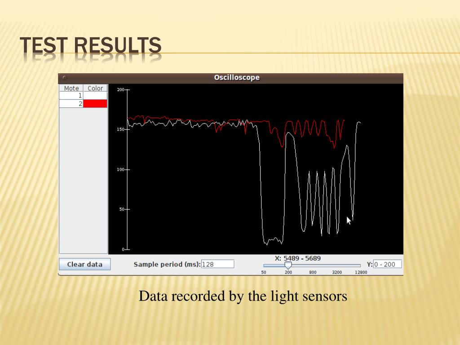Click the light sensors caption text
Viewport: 460px width, 345px height.
tap(243, 296)
